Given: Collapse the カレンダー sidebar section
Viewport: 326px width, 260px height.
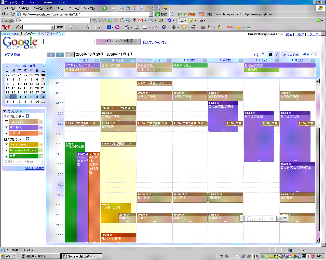Looking at the screenshot, I should 5,111.
